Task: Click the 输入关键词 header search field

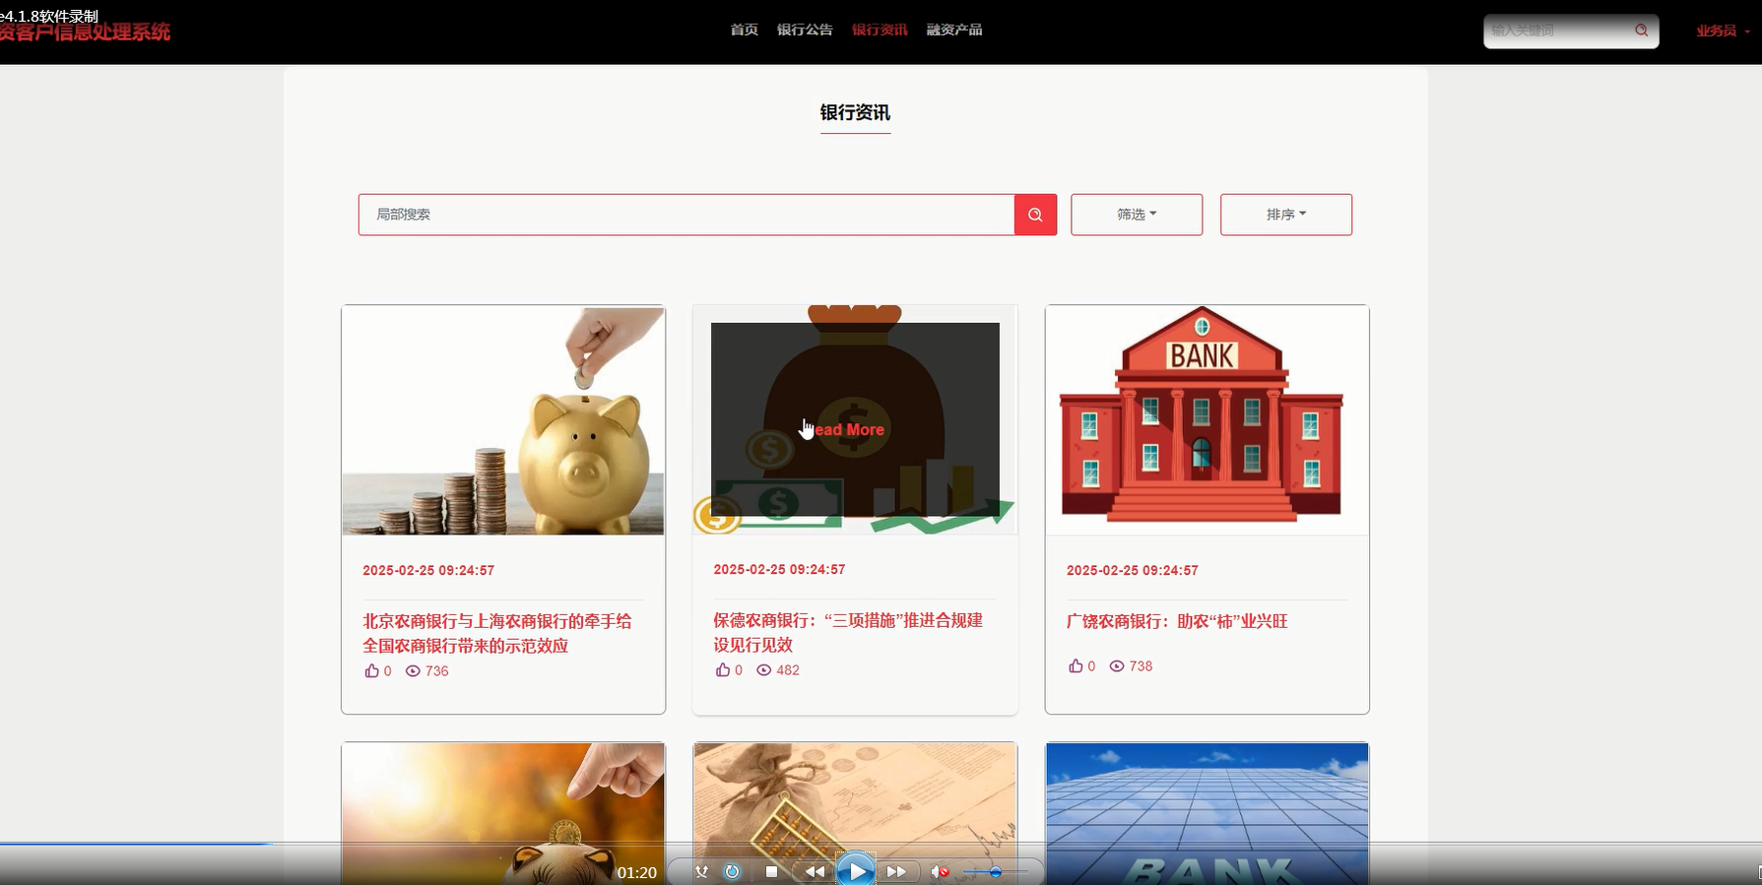Action: [x=1559, y=31]
